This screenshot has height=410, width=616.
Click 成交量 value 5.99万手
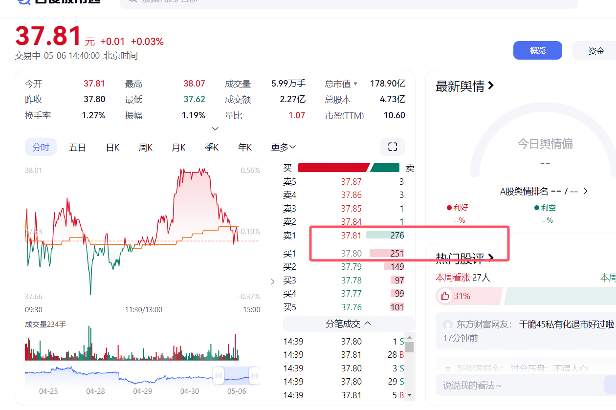(288, 84)
